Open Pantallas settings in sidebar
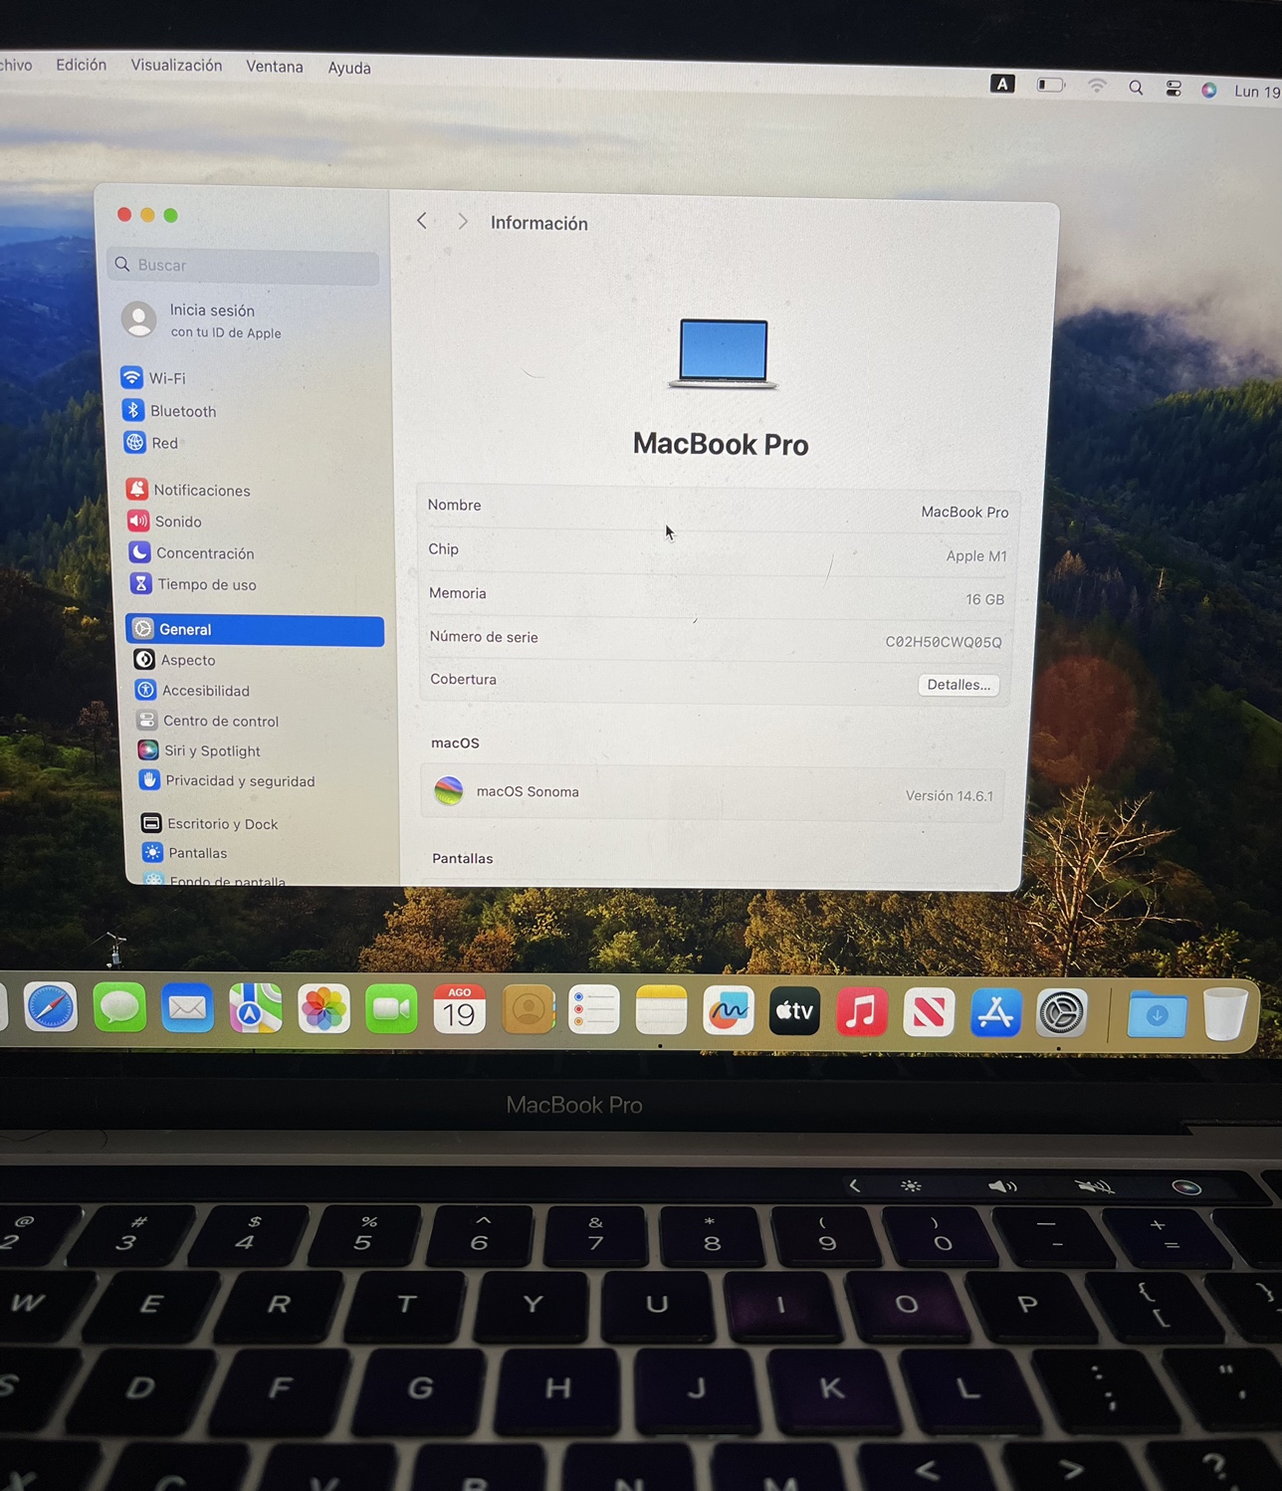 coord(184,853)
